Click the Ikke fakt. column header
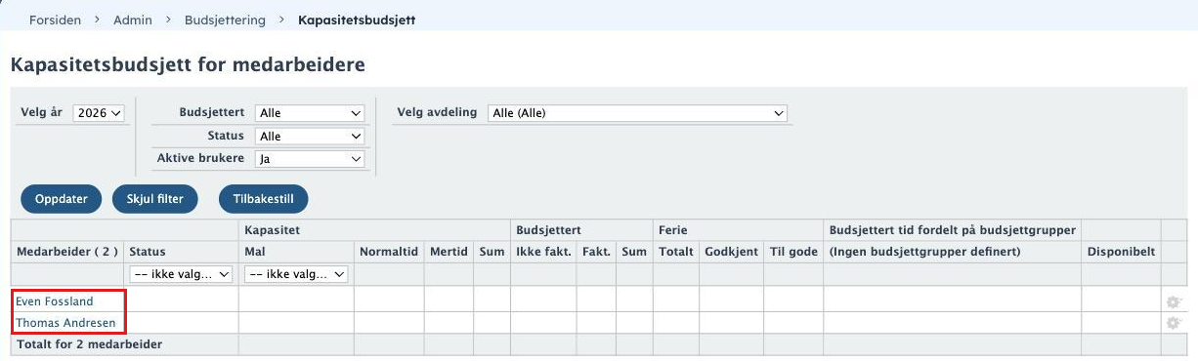 (x=543, y=252)
